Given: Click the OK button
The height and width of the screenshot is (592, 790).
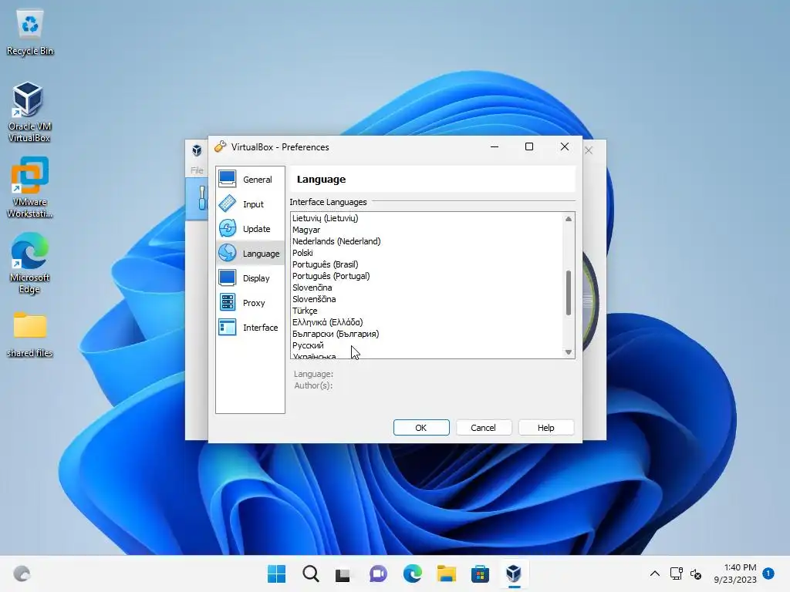Looking at the screenshot, I should [x=421, y=427].
